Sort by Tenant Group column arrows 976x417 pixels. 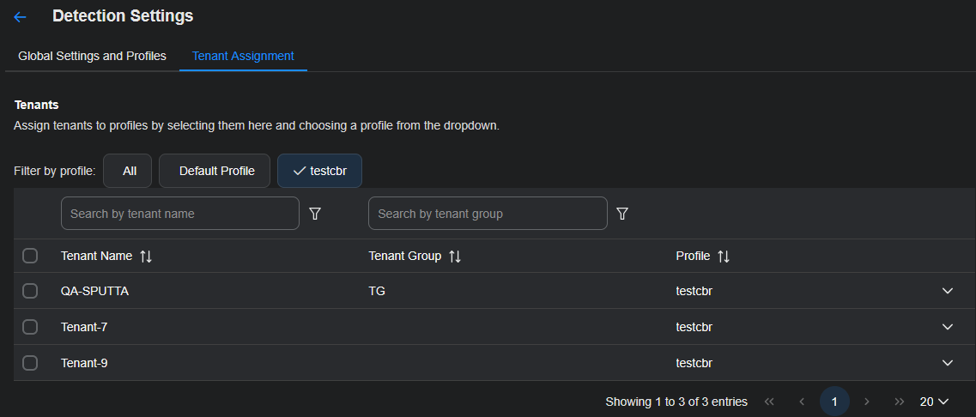455,257
